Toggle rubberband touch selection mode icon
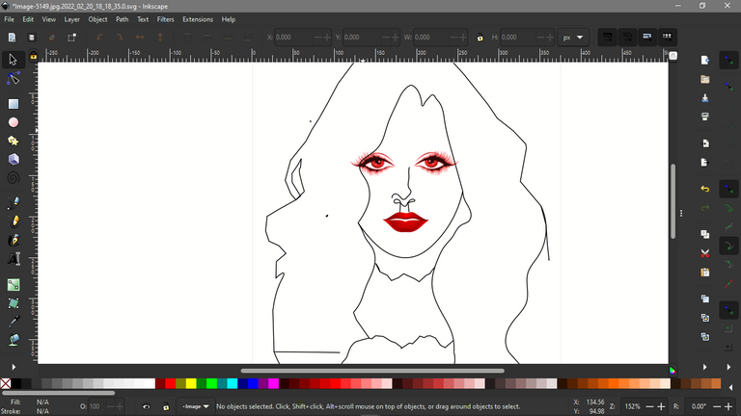741x416 pixels. 71,38
